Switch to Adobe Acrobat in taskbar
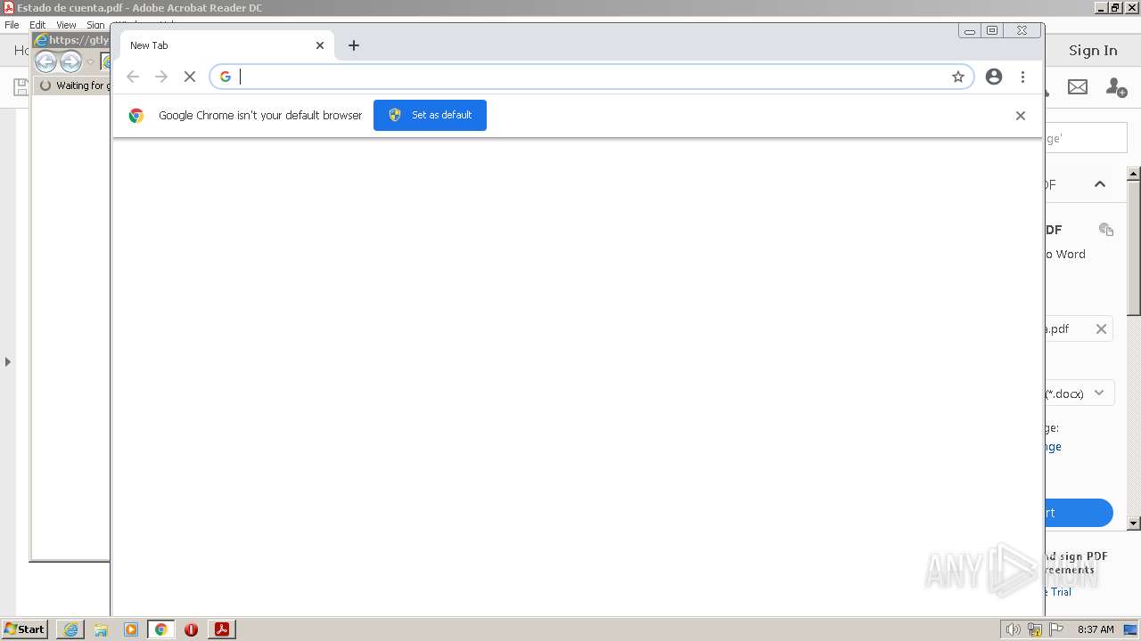The image size is (1141, 641). point(222,629)
